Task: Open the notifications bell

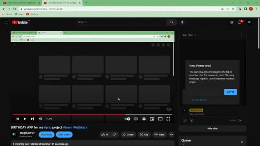Action: point(240,22)
